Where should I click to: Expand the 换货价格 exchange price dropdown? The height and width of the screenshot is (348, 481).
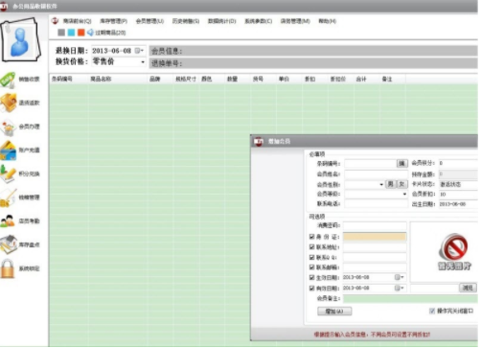143,62
